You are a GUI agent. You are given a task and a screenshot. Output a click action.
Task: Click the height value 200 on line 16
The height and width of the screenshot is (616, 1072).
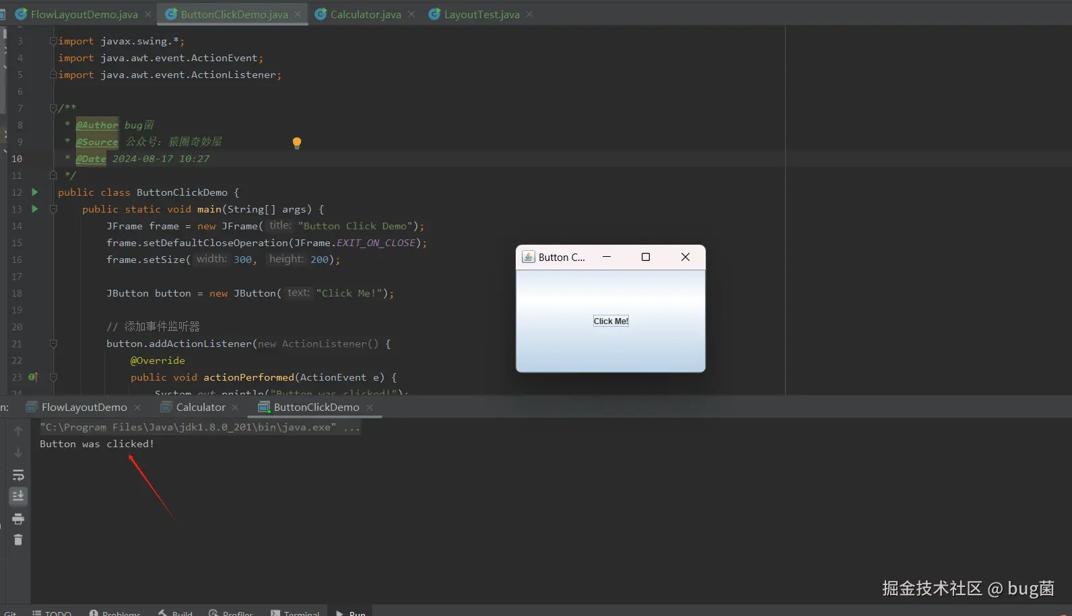coord(319,260)
